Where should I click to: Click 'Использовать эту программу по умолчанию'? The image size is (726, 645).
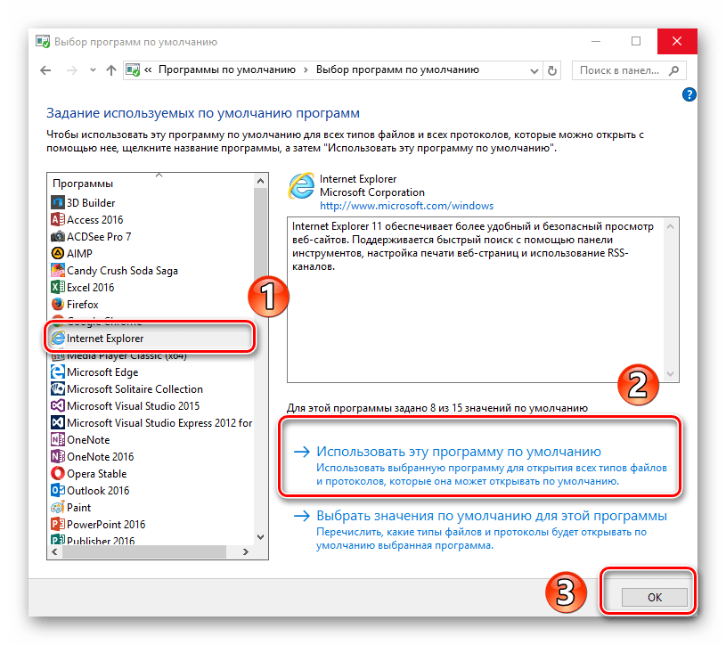[459, 452]
